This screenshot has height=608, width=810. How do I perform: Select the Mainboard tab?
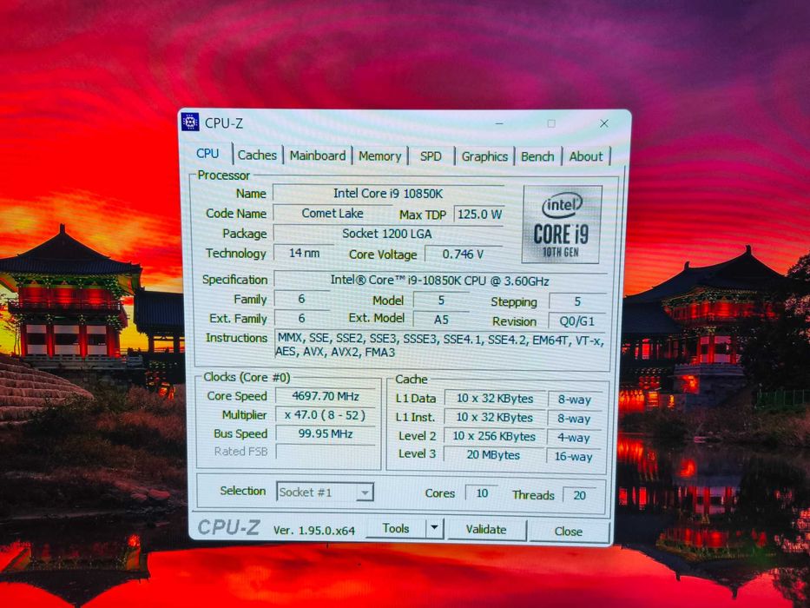[317, 155]
